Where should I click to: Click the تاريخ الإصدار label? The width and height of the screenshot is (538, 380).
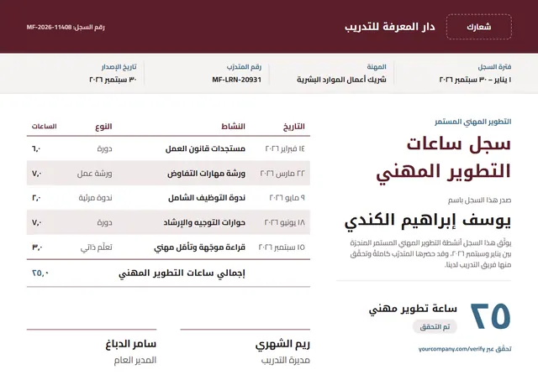point(119,67)
